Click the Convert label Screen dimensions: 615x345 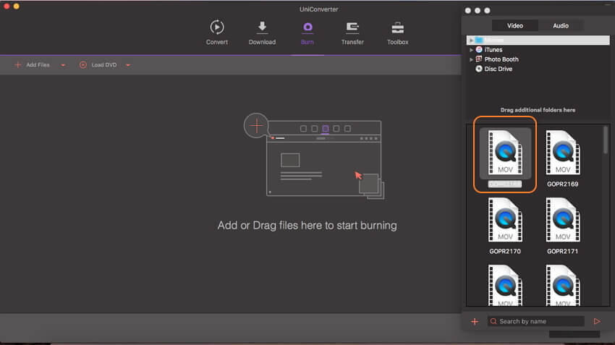[x=217, y=42]
